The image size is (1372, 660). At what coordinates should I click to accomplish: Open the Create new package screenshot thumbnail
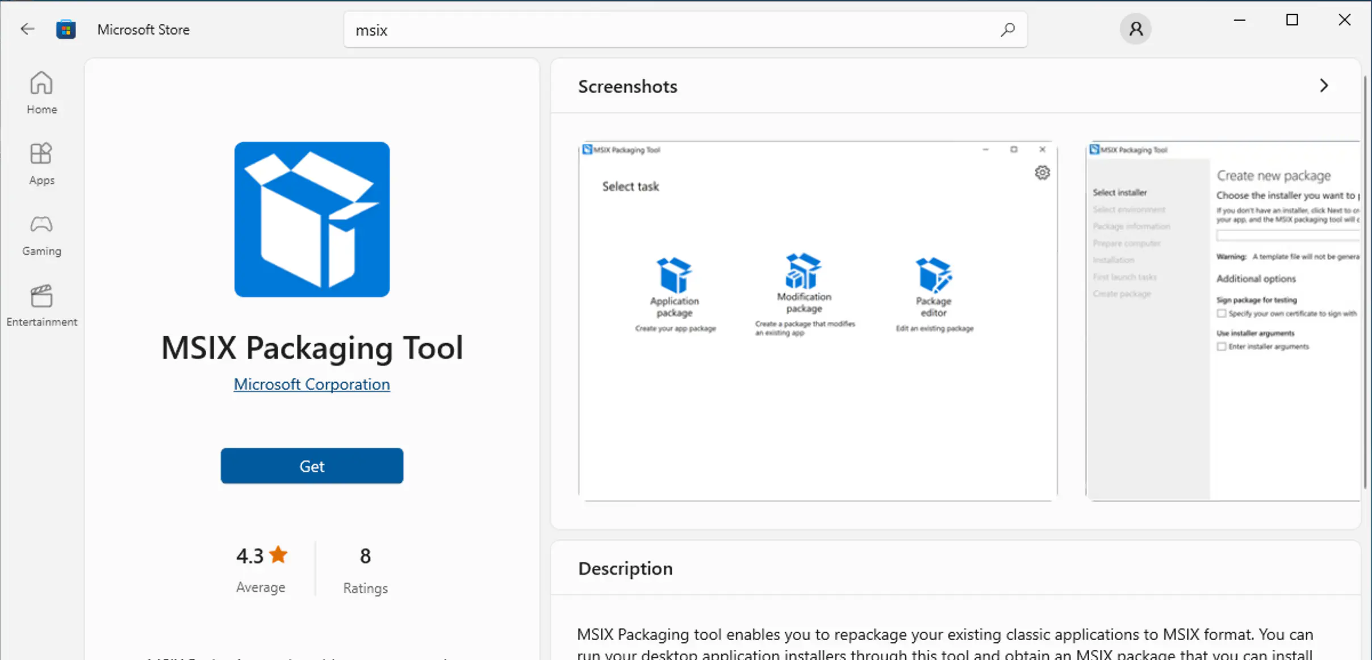(1222, 320)
